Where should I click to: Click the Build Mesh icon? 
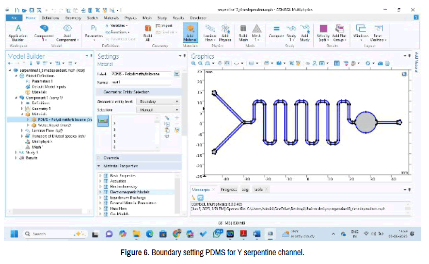pyautogui.click(x=243, y=32)
